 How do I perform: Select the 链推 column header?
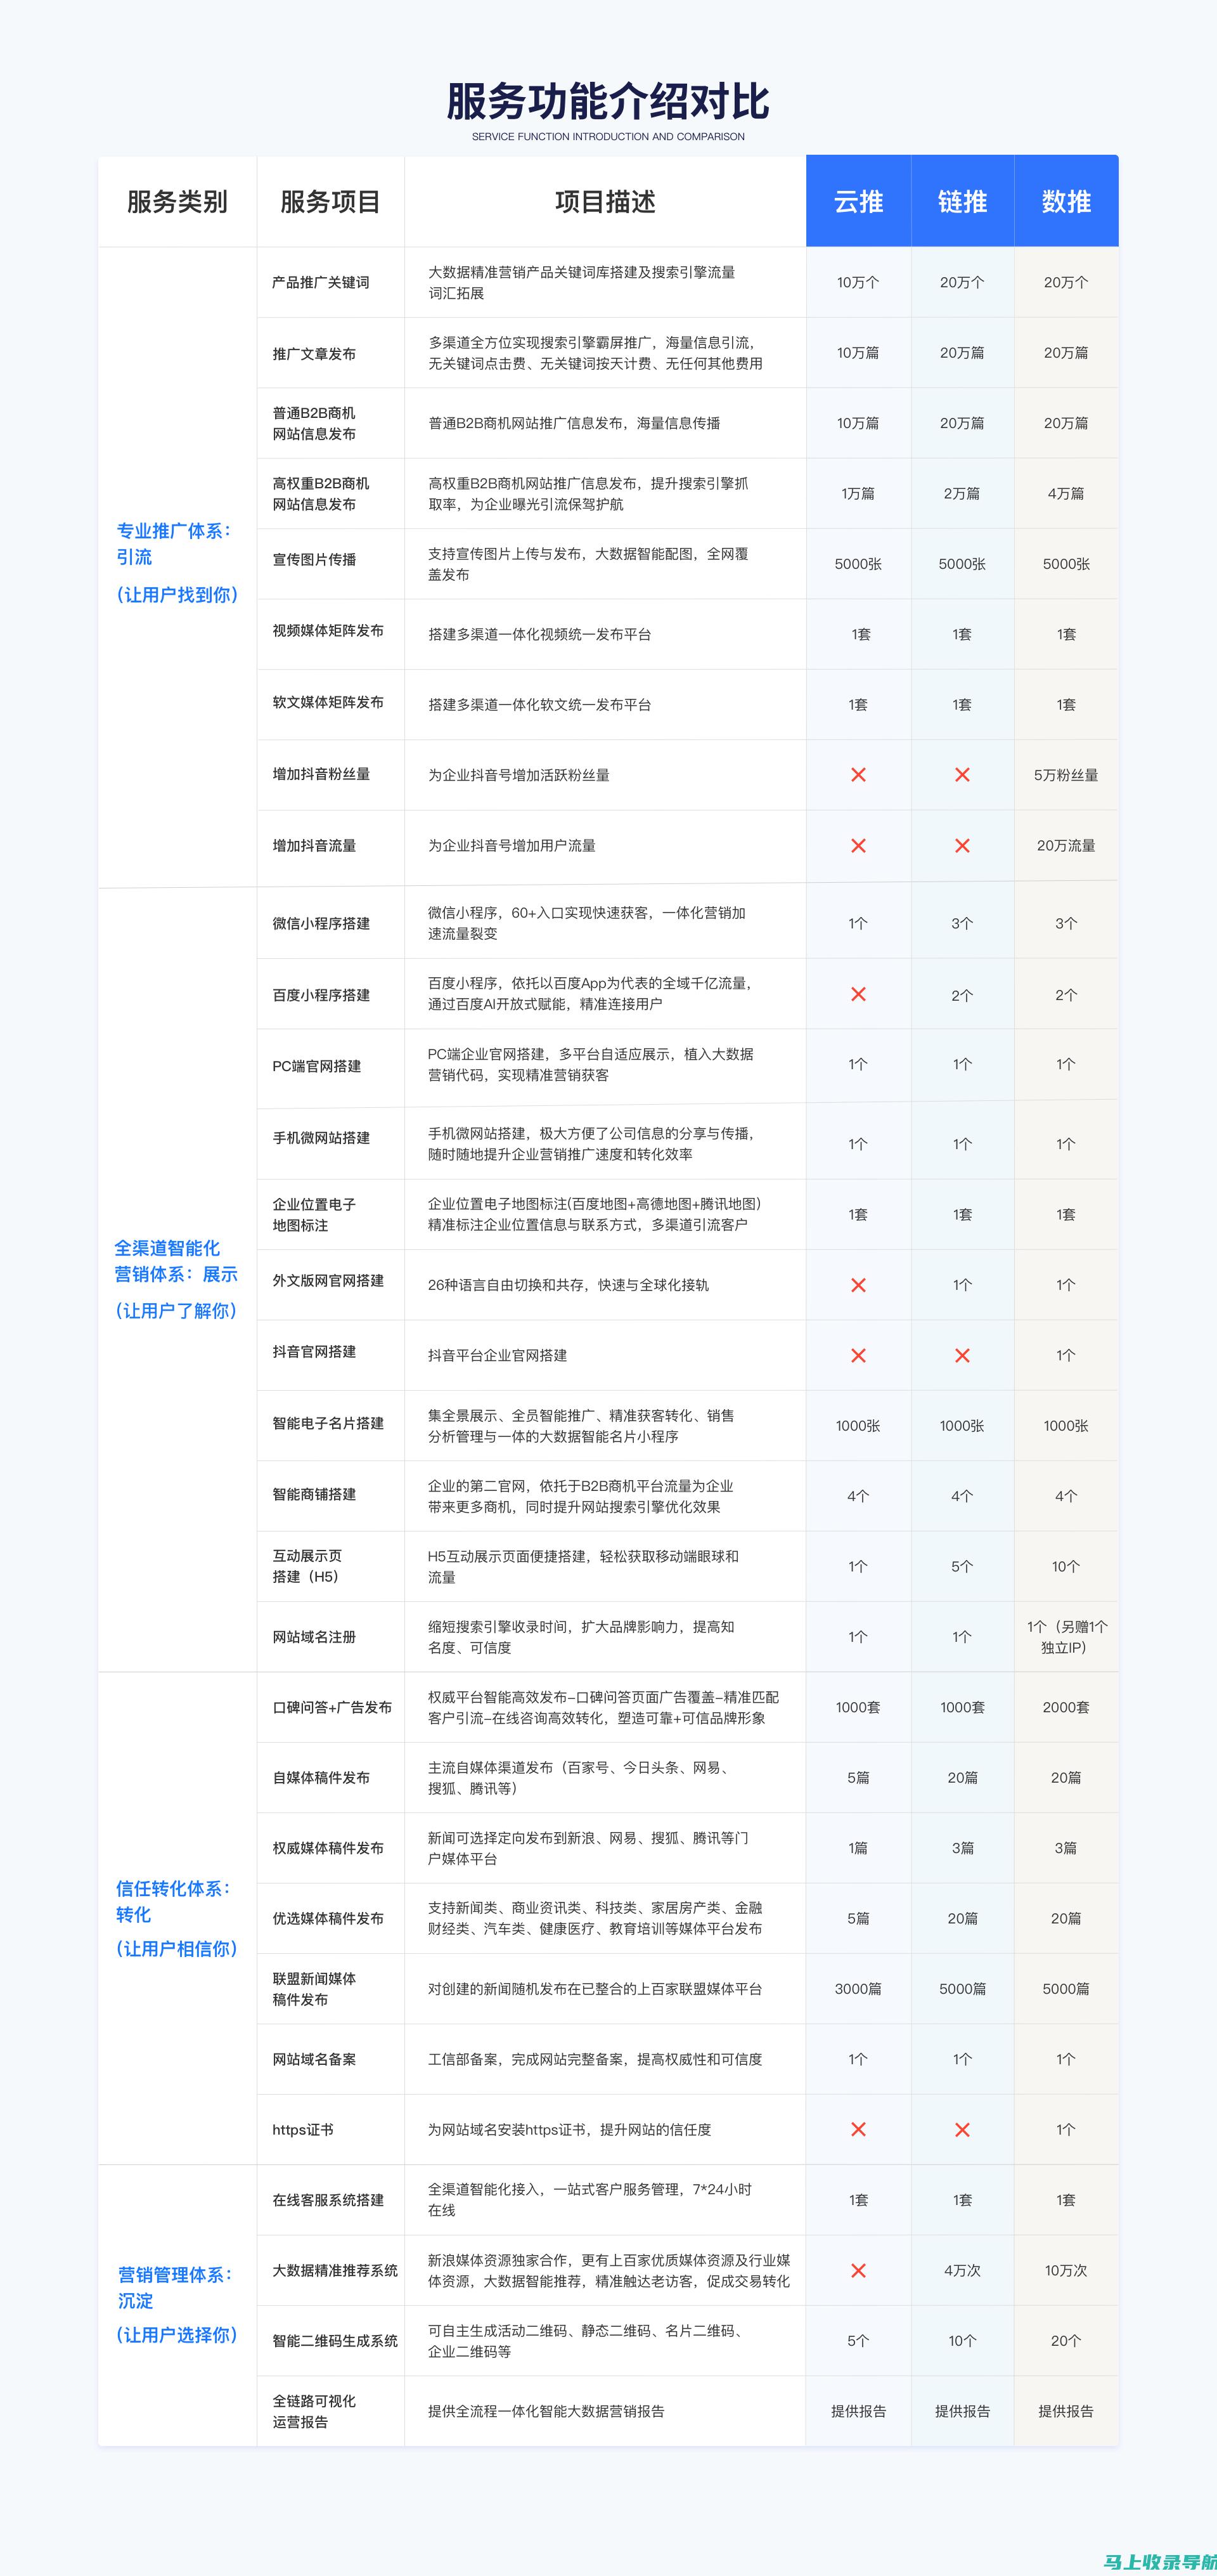962,201
